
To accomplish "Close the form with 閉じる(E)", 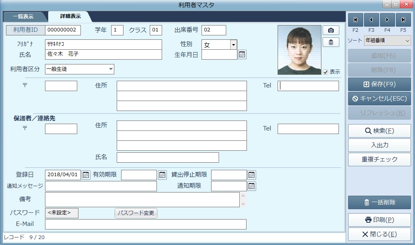I will pyautogui.click(x=379, y=234).
